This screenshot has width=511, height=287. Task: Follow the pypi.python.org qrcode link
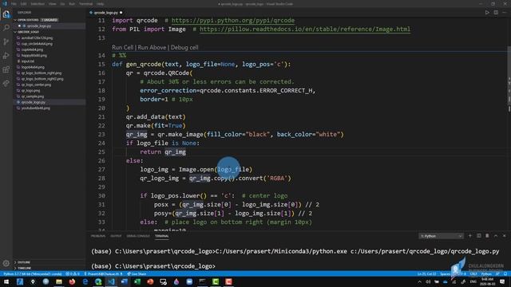point(233,21)
